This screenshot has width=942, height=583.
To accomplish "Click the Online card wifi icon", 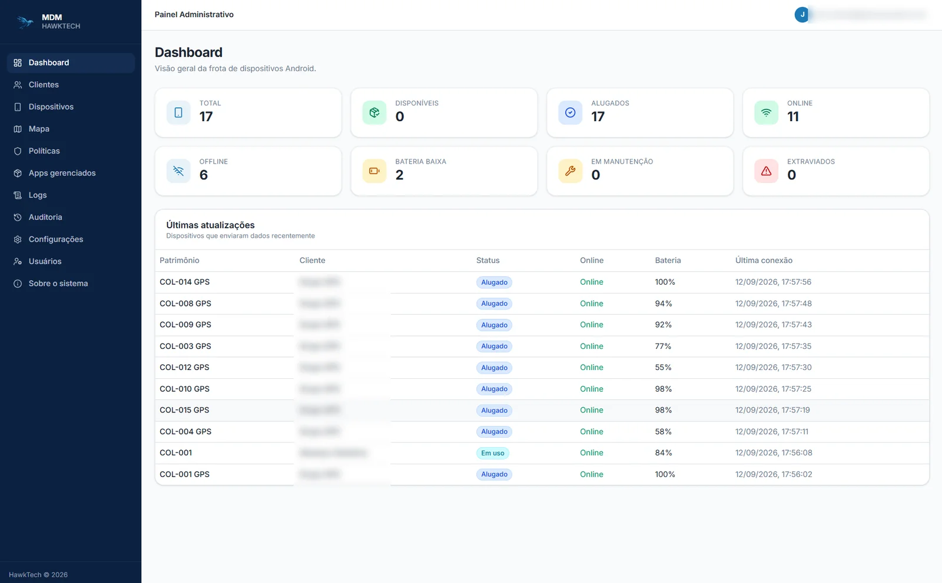I will click(x=767, y=112).
